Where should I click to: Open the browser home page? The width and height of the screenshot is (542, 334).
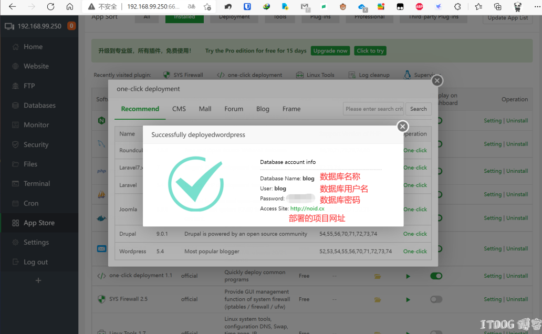tap(70, 7)
